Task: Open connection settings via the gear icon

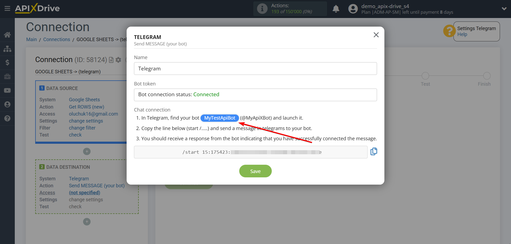Action: (x=118, y=60)
